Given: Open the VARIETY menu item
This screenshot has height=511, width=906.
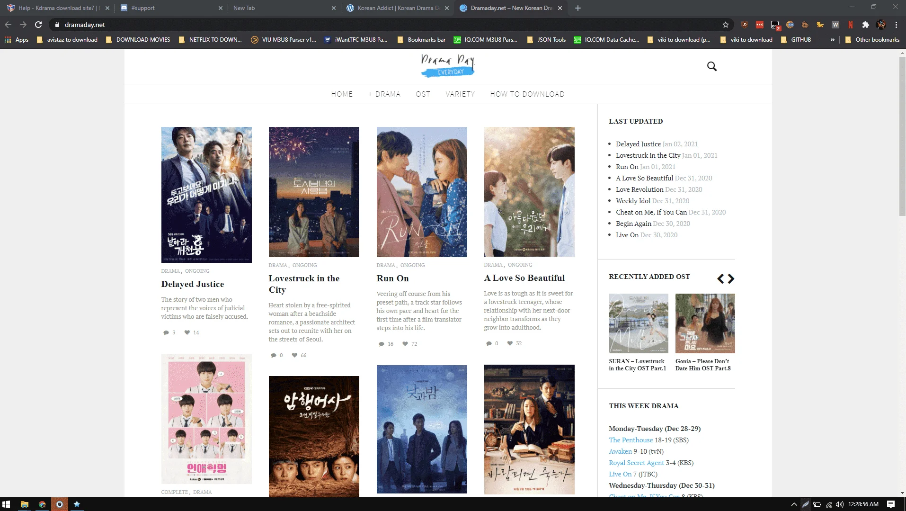Looking at the screenshot, I should (460, 94).
